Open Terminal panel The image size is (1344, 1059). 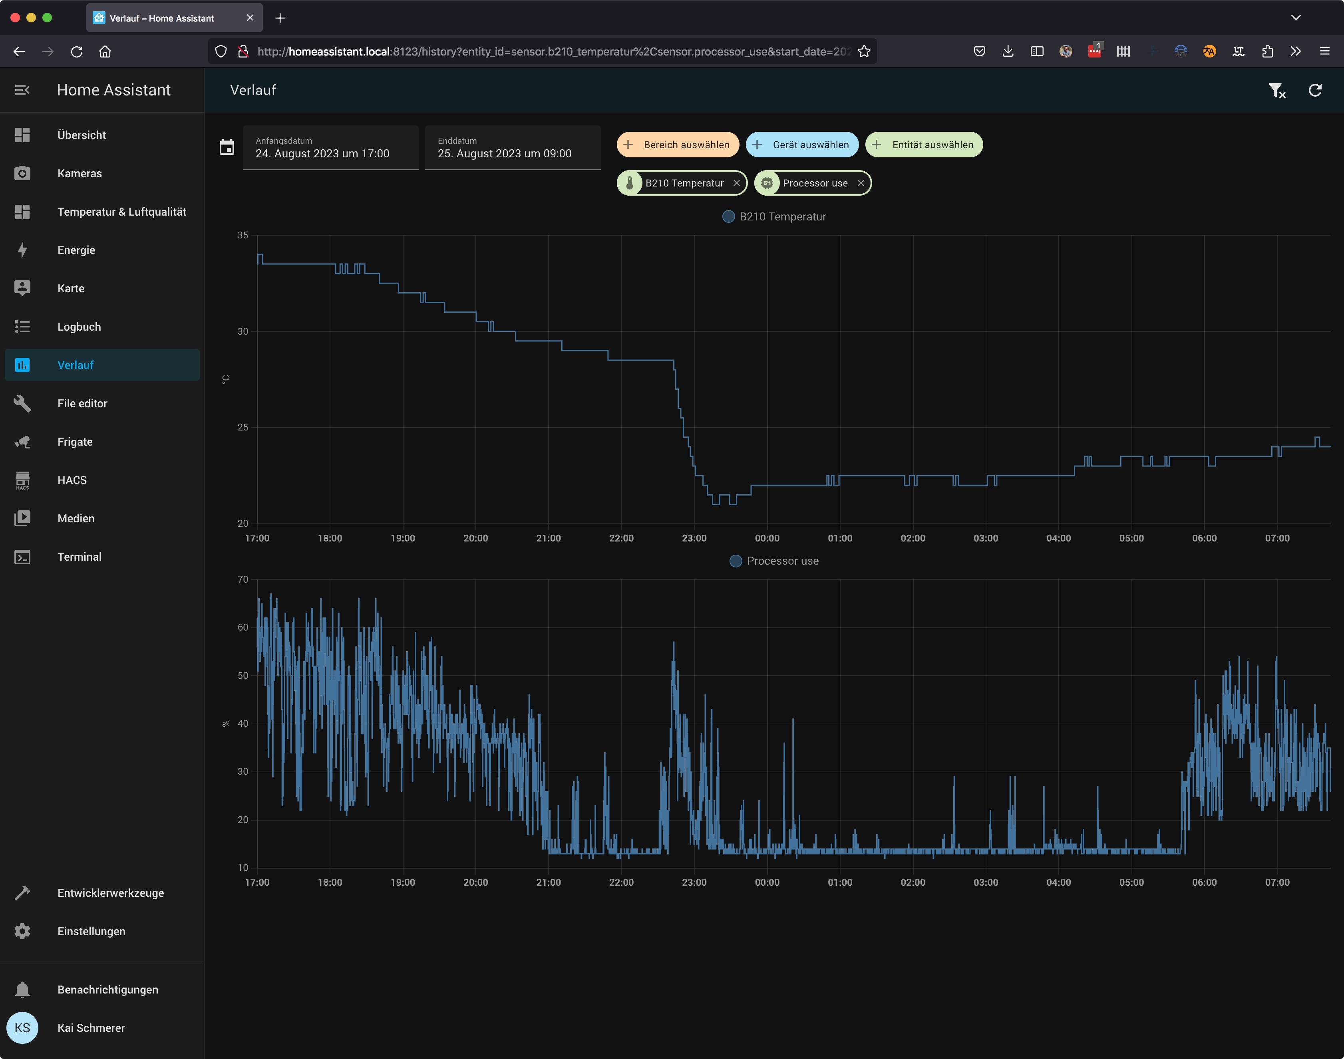(x=80, y=557)
